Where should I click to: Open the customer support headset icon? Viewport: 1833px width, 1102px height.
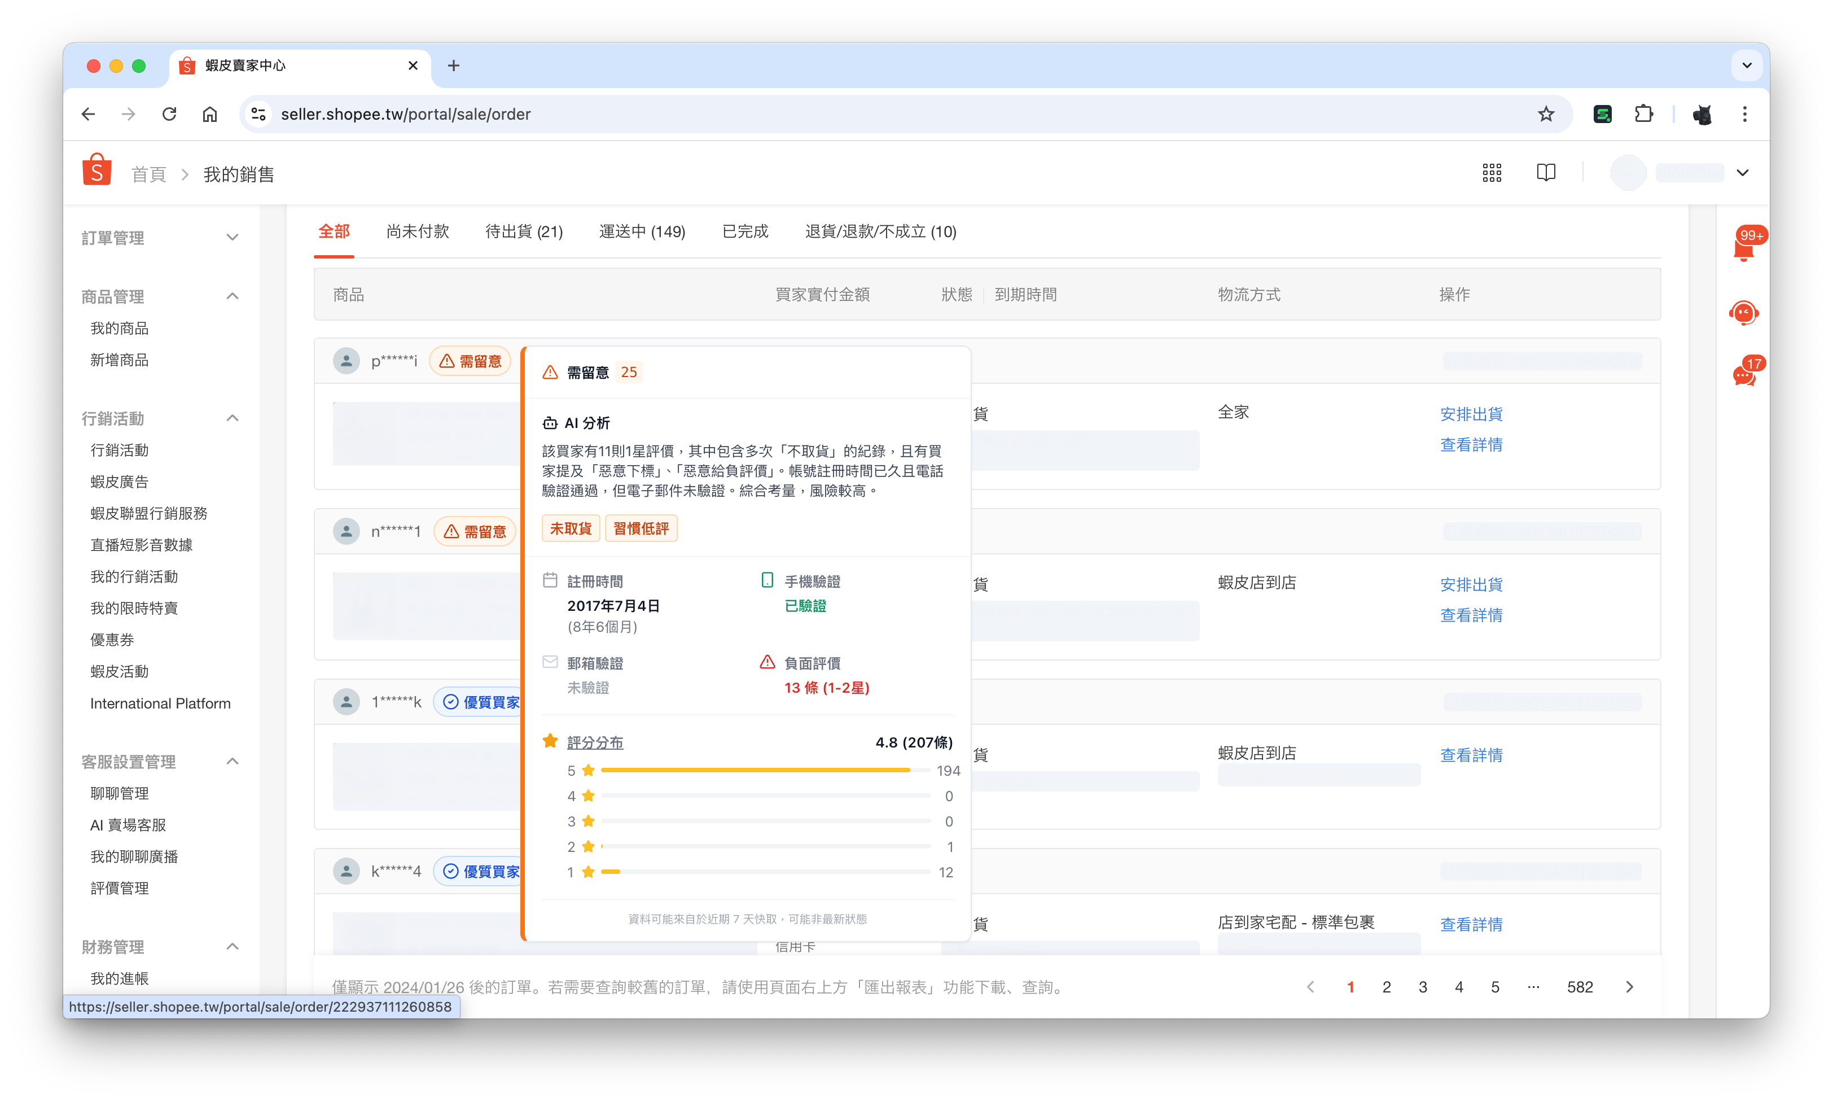click(x=1744, y=313)
